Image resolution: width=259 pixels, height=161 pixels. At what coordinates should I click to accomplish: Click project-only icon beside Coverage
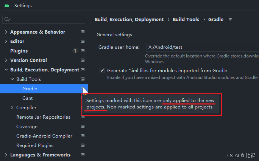coord(83,126)
